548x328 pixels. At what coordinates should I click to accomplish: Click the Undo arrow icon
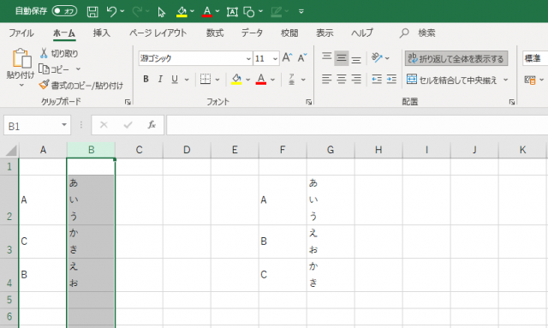[111, 11]
